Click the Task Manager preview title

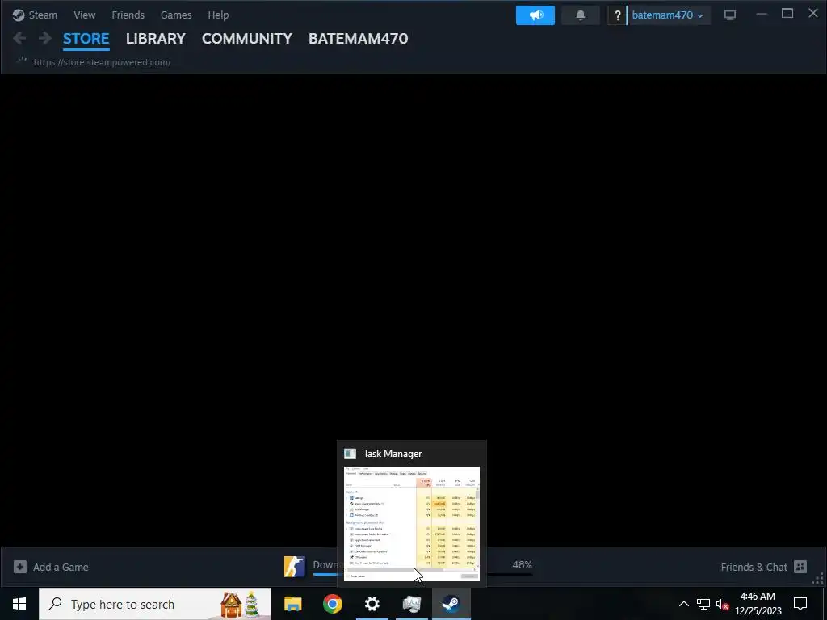393,454
